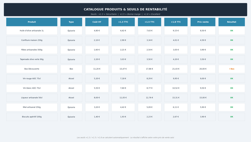This screenshot has height=142, width=251.
Task: Select the Type cell of Vin rouge AOC 75cl
Action: 71,79
